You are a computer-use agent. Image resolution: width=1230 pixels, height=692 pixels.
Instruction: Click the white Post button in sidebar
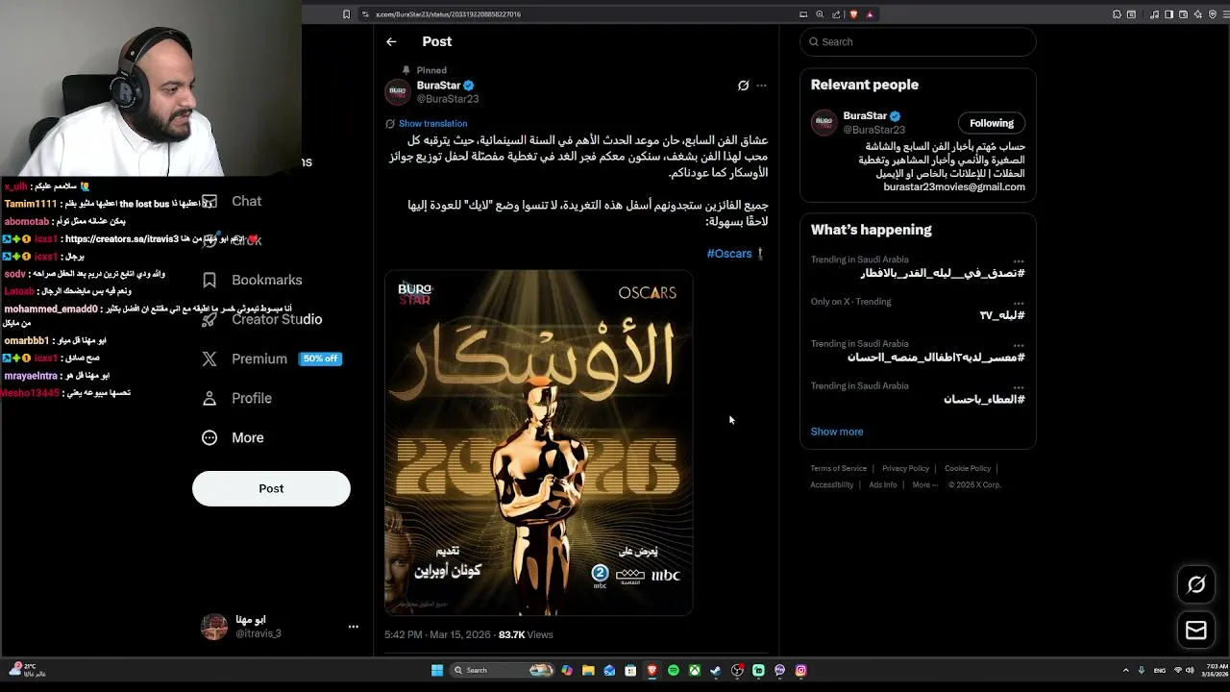271,488
